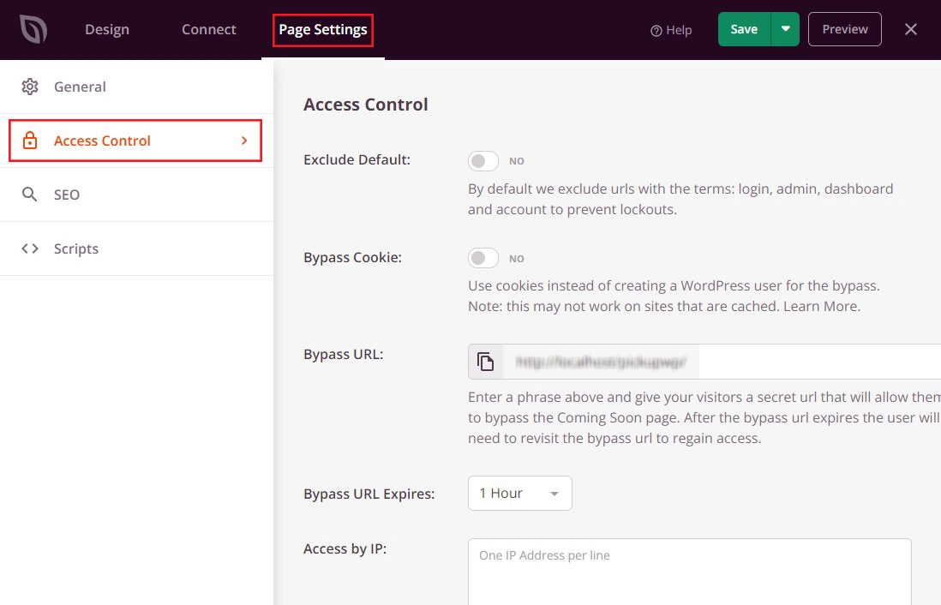The width and height of the screenshot is (941, 605).
Task: Select the Page Settings tab
Action: pos(323,30)
